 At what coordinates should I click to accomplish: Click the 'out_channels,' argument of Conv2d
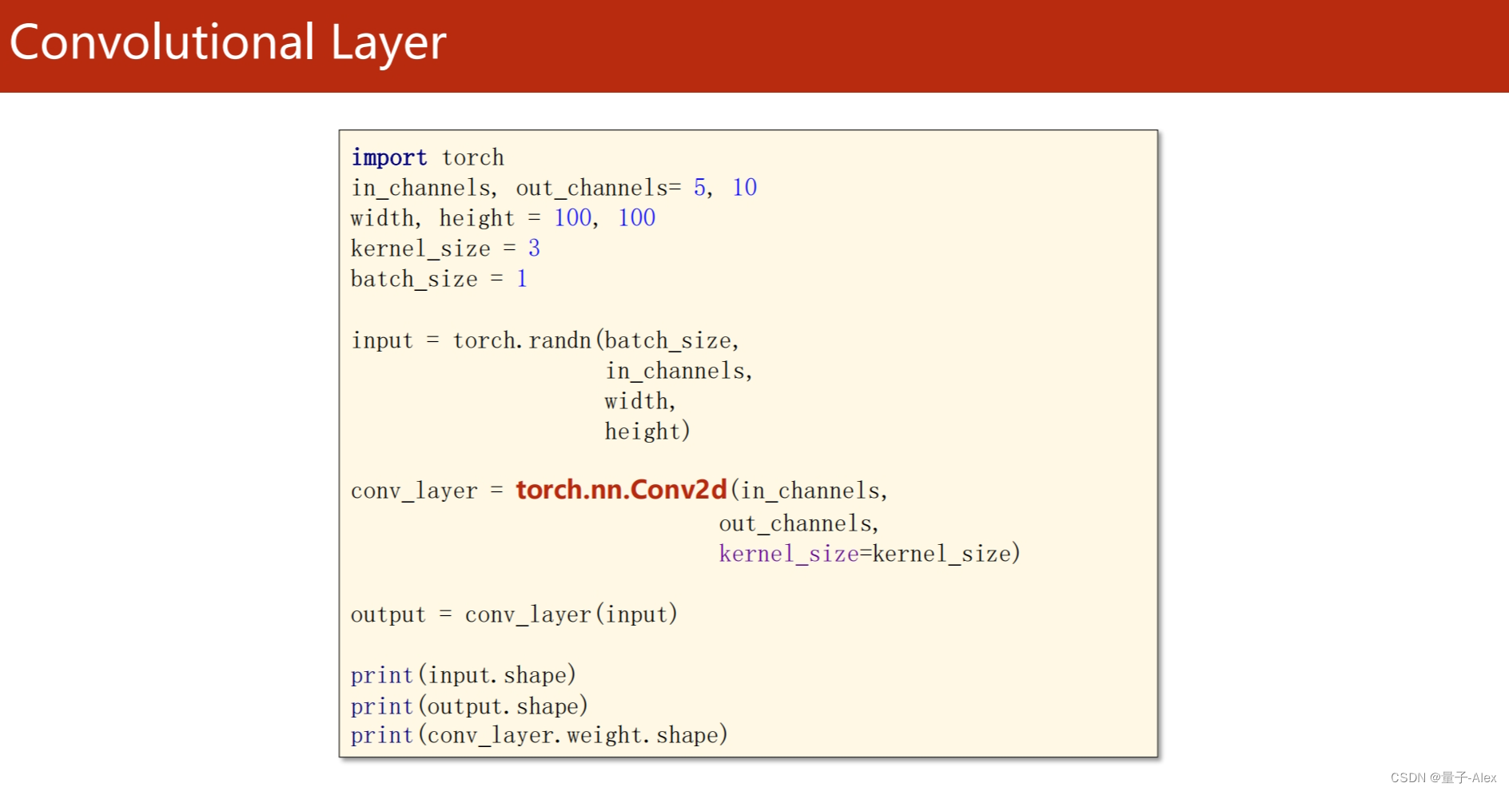tap(798, 523)
